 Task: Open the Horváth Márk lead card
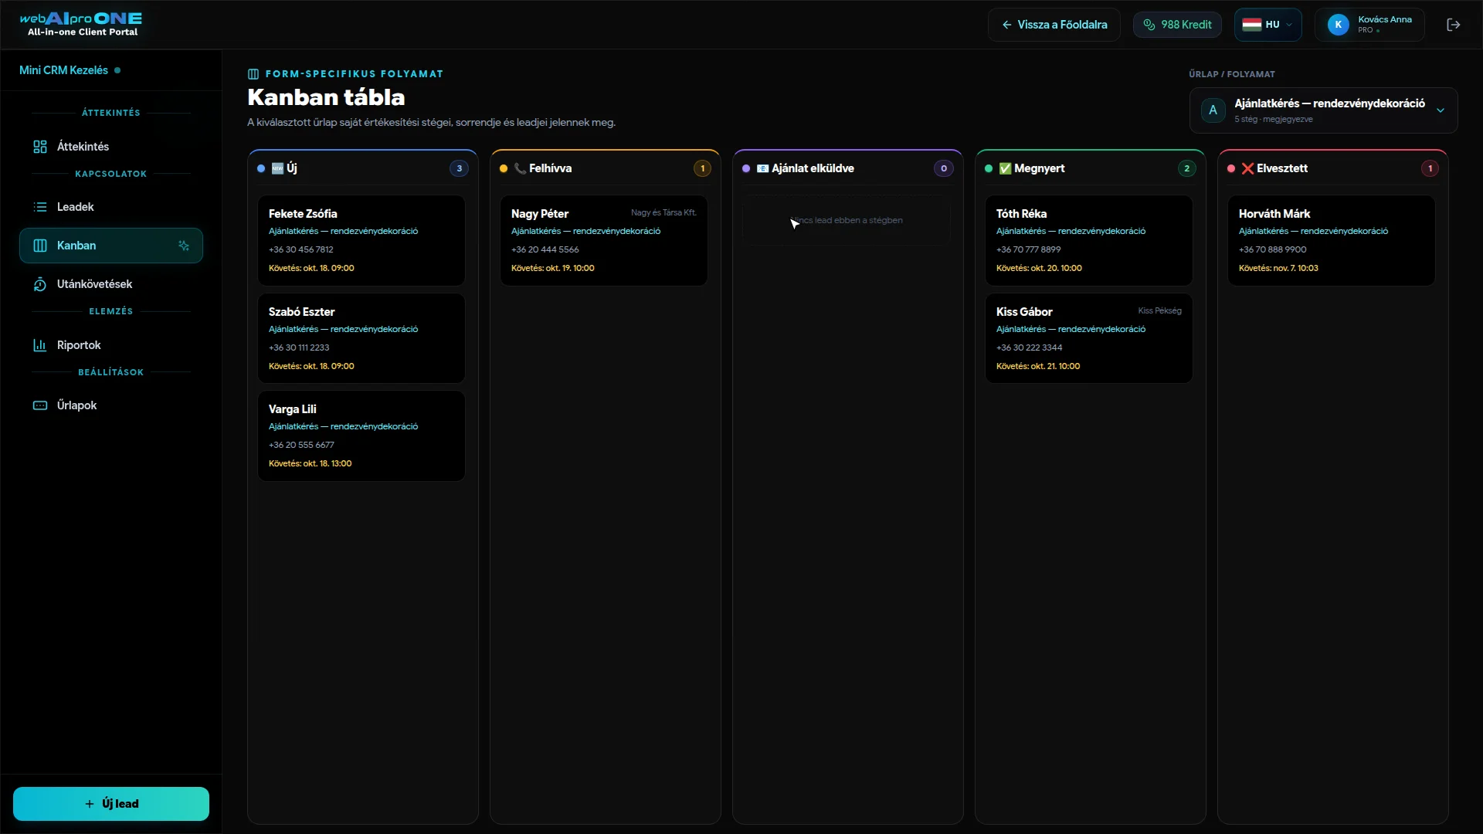1332,240
